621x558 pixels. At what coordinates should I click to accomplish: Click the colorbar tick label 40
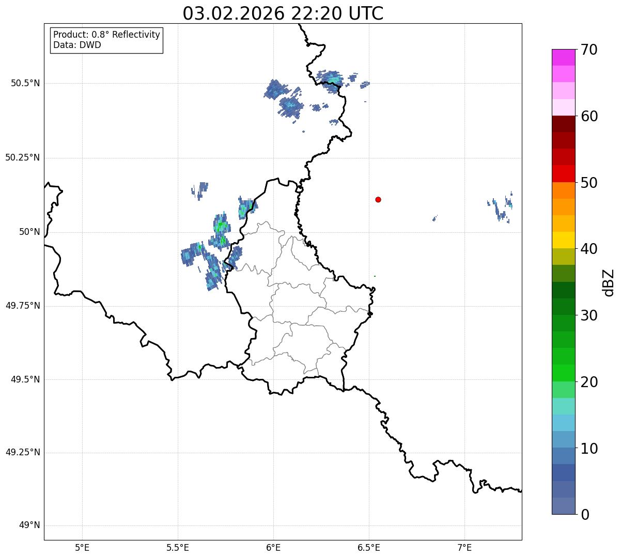pyautogui.click(x=589, y=249)
